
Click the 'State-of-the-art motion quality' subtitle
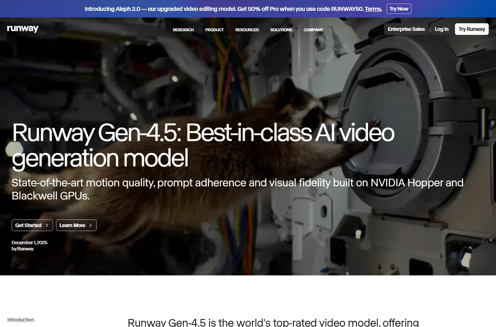tap(238, 189)
